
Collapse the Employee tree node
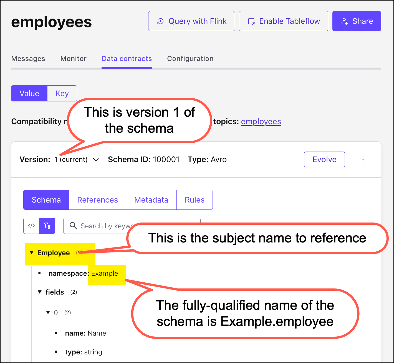click(x=32, y=253)
